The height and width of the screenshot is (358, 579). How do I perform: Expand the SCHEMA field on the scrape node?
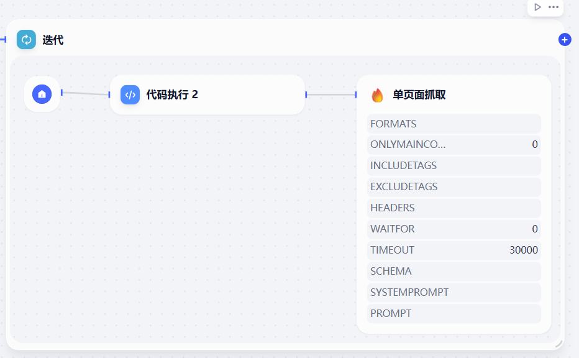click(x=454, y=271)
